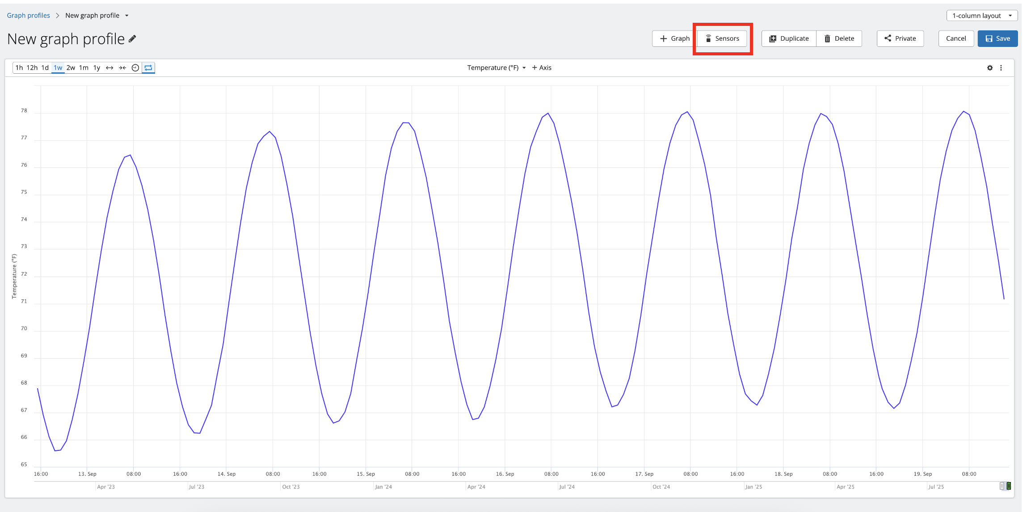Click the zoom-in collapse arrows icon
Screen dimensions: 1027x512
[x=122, y=68]
